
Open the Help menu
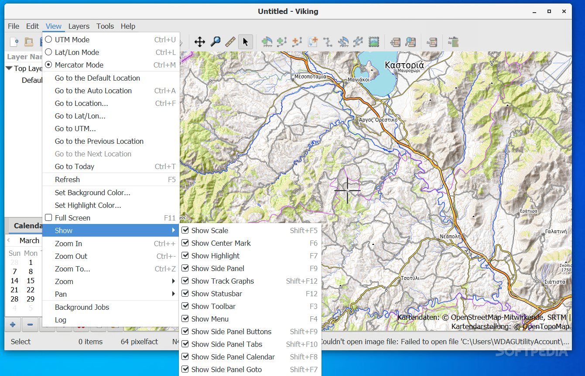pyautogui.click(x=128, y=26)
